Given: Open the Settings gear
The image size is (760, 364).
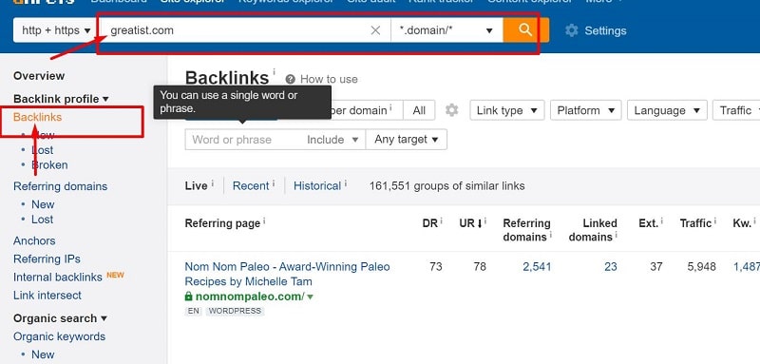Looking at the screenshot, I should pos(596,30).
